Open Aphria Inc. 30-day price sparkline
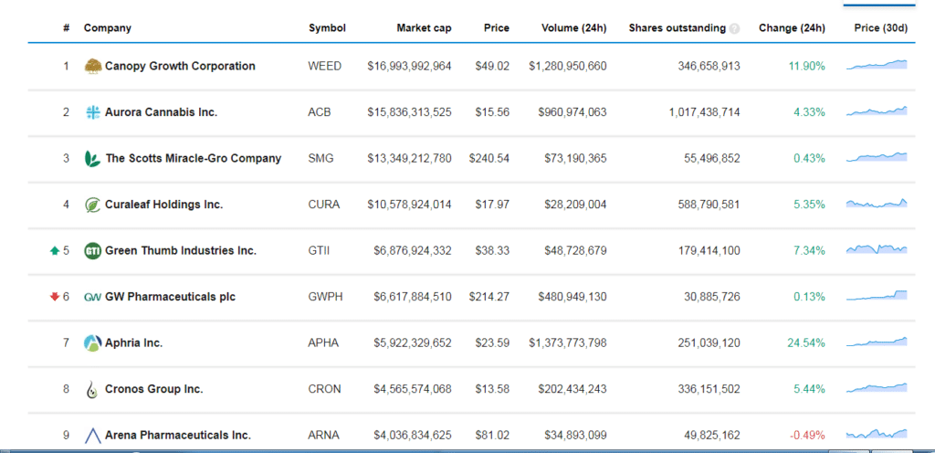Viewport: 935px width, 453px height. [877, 342]
